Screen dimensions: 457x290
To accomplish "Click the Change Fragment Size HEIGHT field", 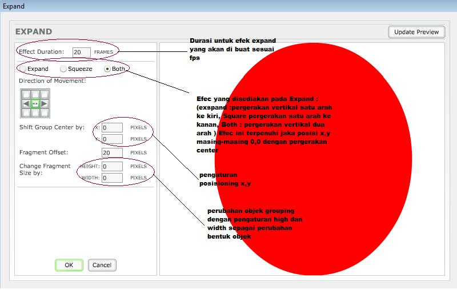I will (x=112, y=166).
